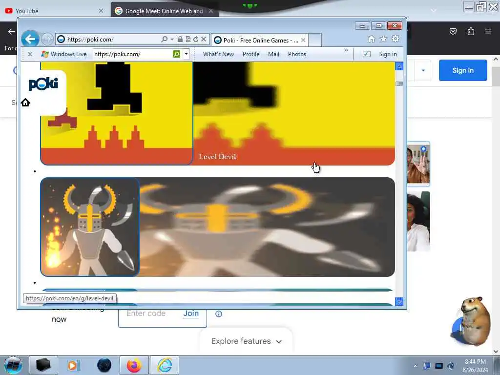The height and width of the screenshot is (375, 500).
Task: Expand Windows Live toolbar overflow chevron
Action: pos(346,50)
